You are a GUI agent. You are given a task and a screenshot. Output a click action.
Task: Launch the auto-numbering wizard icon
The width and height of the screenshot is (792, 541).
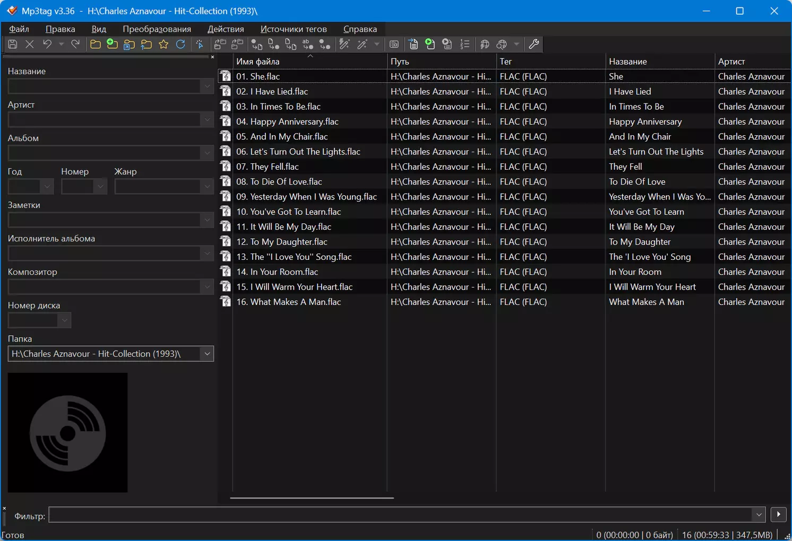pos(464,45)
